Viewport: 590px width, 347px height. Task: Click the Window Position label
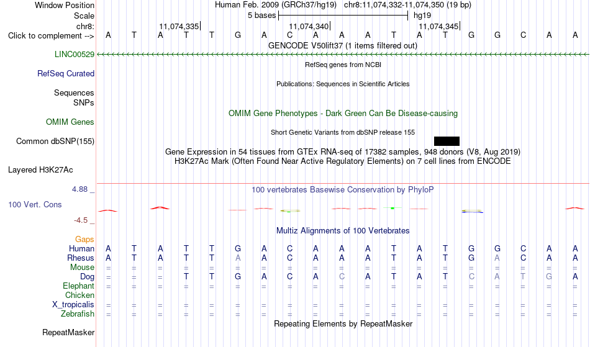(65, 5)
